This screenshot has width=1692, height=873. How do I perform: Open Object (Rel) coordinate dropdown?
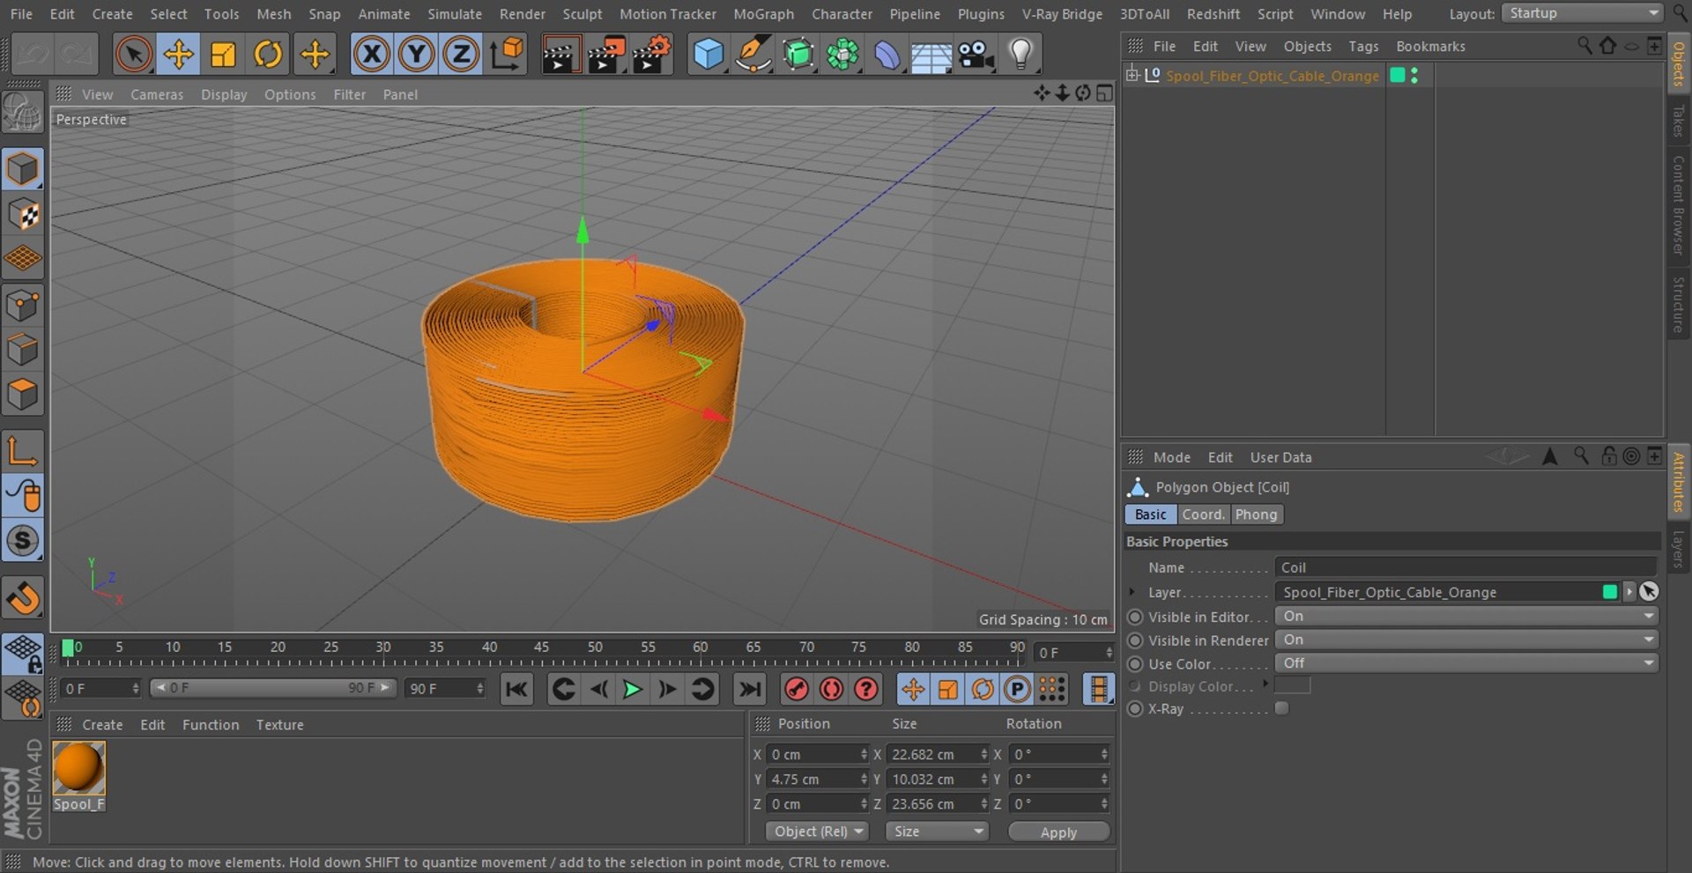click(817, 832)
